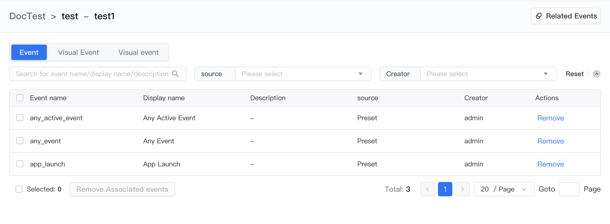Check the any_event row checkbox

click(20, 141)
